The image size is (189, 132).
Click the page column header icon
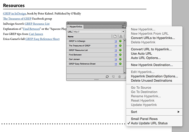[x=115, y=36]
